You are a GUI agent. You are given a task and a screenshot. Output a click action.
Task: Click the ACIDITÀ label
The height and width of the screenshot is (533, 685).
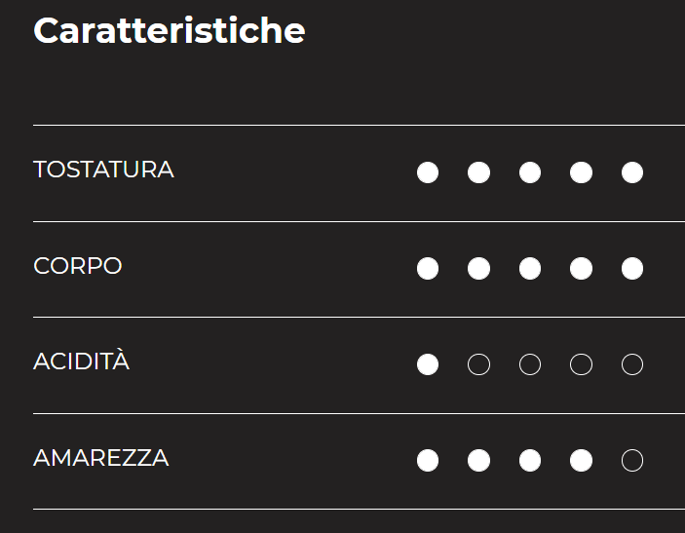coord(81,362)
